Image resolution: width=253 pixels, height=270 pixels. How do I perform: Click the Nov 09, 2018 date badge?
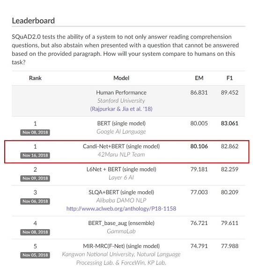pyautogui.click(x=35, y=178)
